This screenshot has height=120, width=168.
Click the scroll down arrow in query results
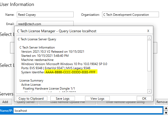149,91
